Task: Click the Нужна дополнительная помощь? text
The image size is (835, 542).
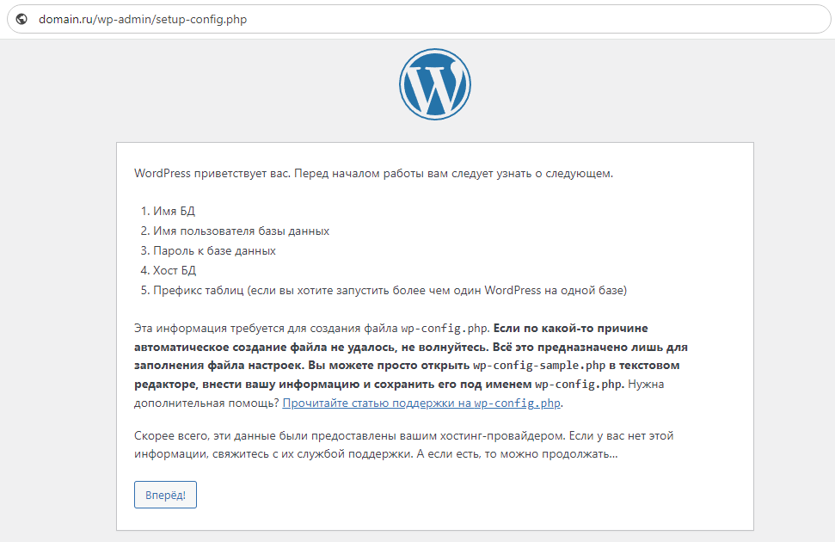Action: coord(206,403)
